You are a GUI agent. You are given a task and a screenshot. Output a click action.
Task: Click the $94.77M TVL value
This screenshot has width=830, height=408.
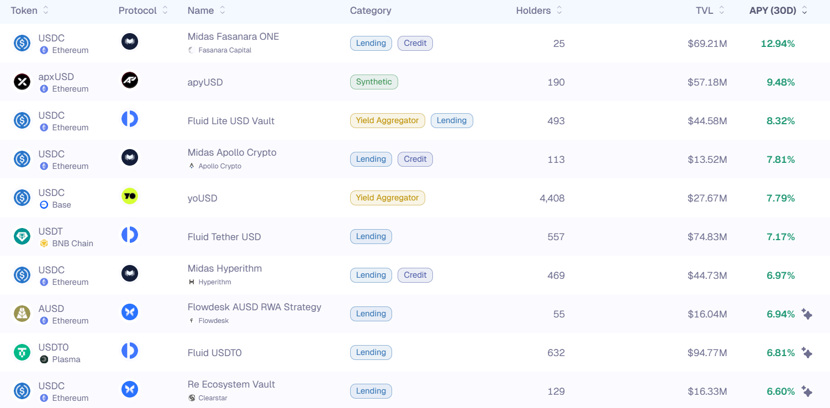707,353
